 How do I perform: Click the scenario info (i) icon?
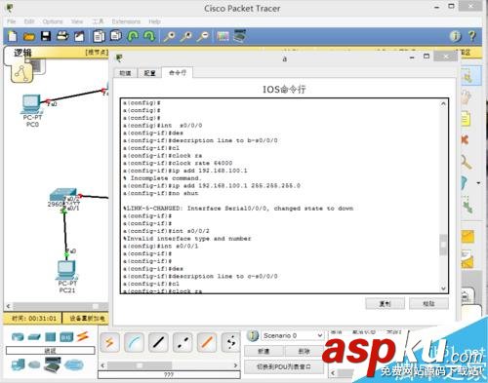(x=253, y=335)
